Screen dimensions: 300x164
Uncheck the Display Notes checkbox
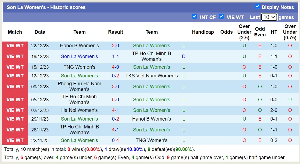pos(257,7)
